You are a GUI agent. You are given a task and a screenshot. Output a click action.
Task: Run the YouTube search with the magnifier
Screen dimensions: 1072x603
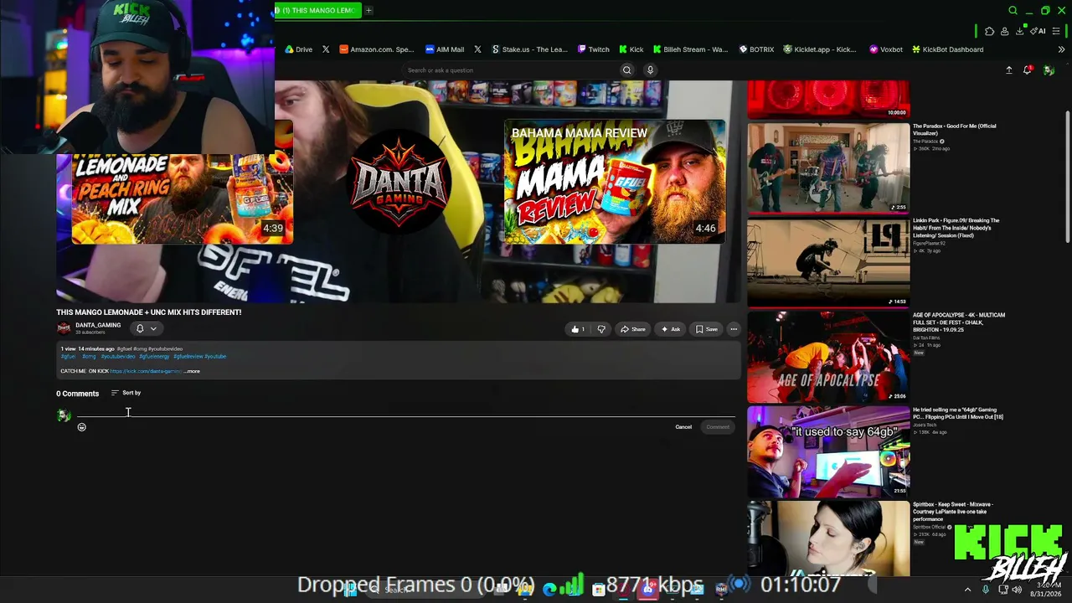(x=626, y=70)
